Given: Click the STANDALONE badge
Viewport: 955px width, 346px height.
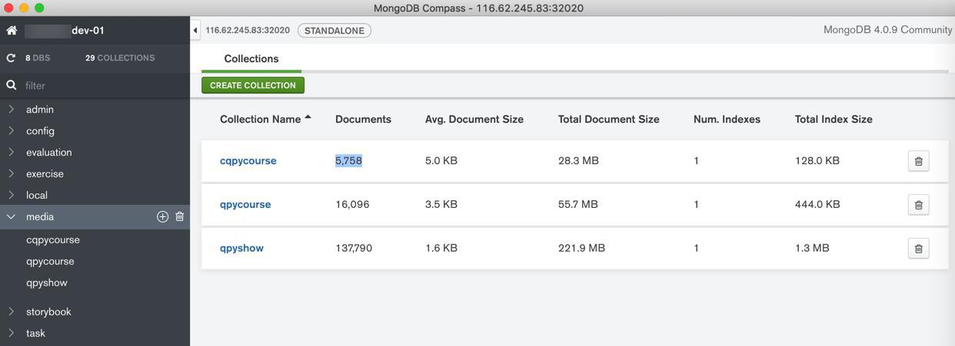Looking at the screenshot, I should pos(334,31).
